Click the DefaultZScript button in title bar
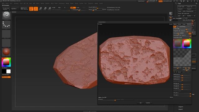Screen dimensions: 199x112 tap(168, 1)
